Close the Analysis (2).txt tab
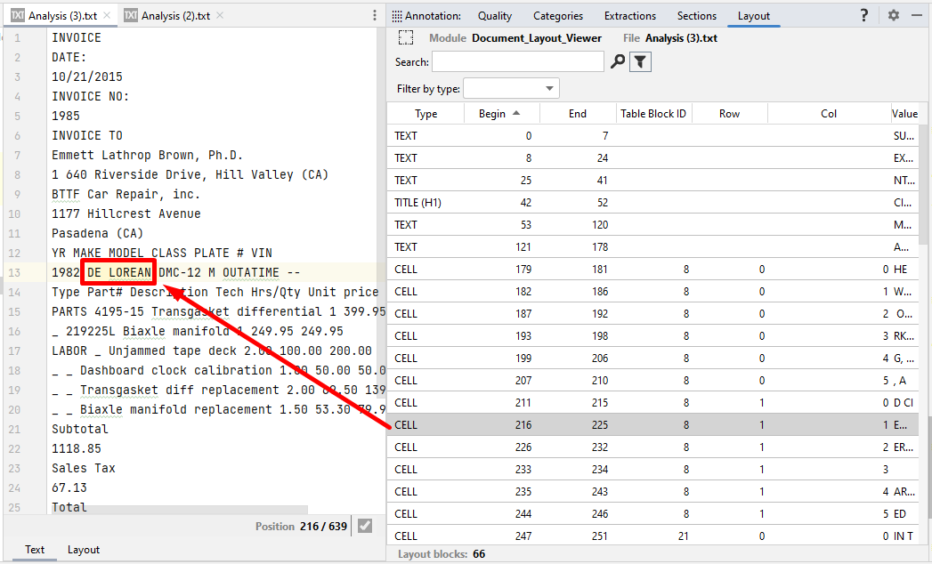Image resolution: width=932 pixels, height=564 pixels. click(x=220, y=16)
